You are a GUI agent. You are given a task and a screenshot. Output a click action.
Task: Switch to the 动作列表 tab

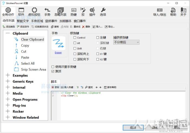tap(8, 21)
